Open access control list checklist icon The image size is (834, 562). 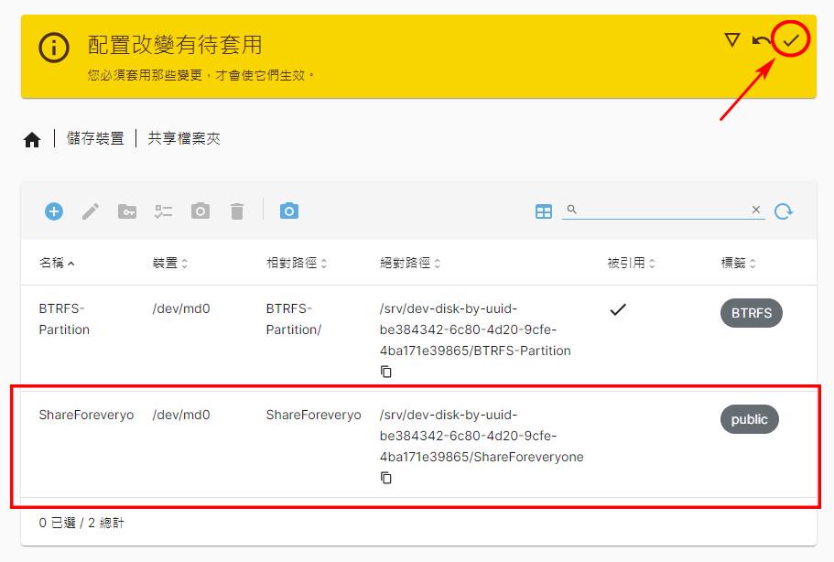163,211
